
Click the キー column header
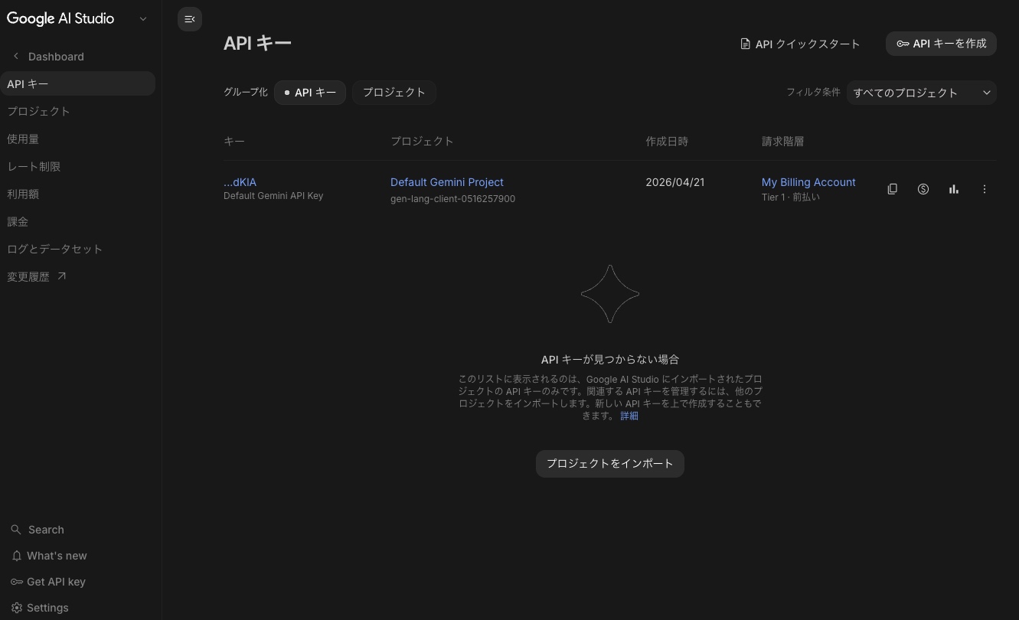click(234, 142)
